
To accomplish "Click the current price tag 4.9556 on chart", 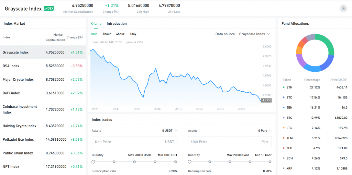I will (x=266, y=101).
